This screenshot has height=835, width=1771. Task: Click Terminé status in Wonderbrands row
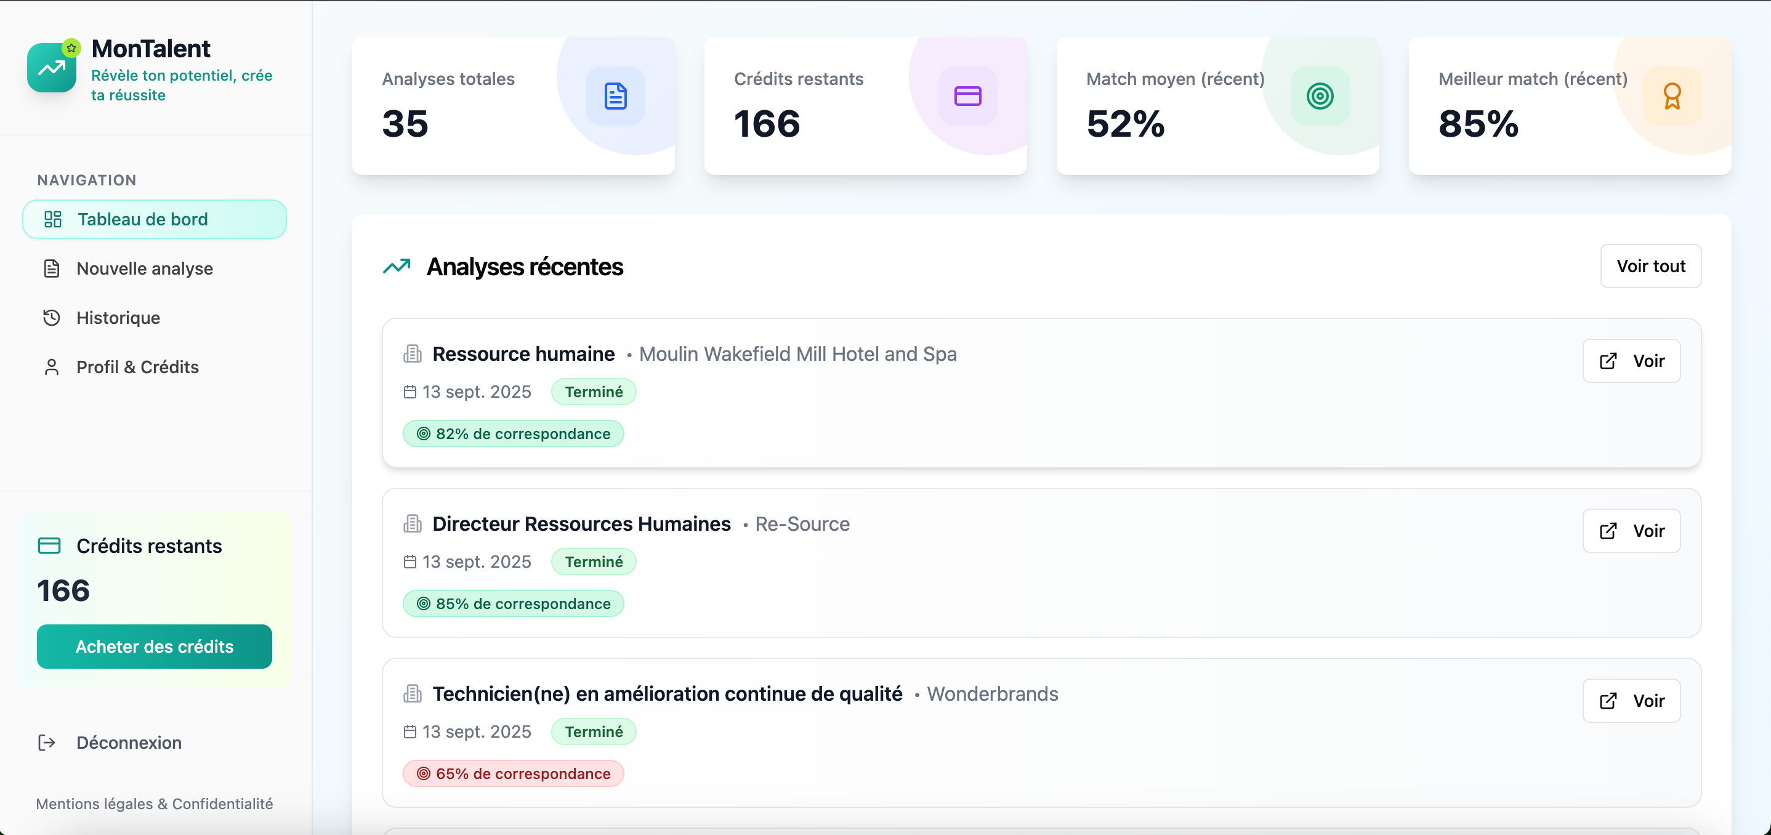594,731
